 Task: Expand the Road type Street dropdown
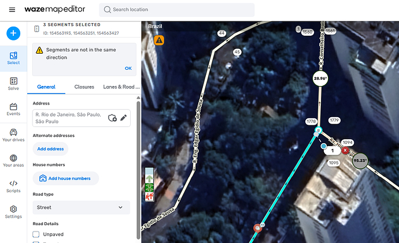81,207
